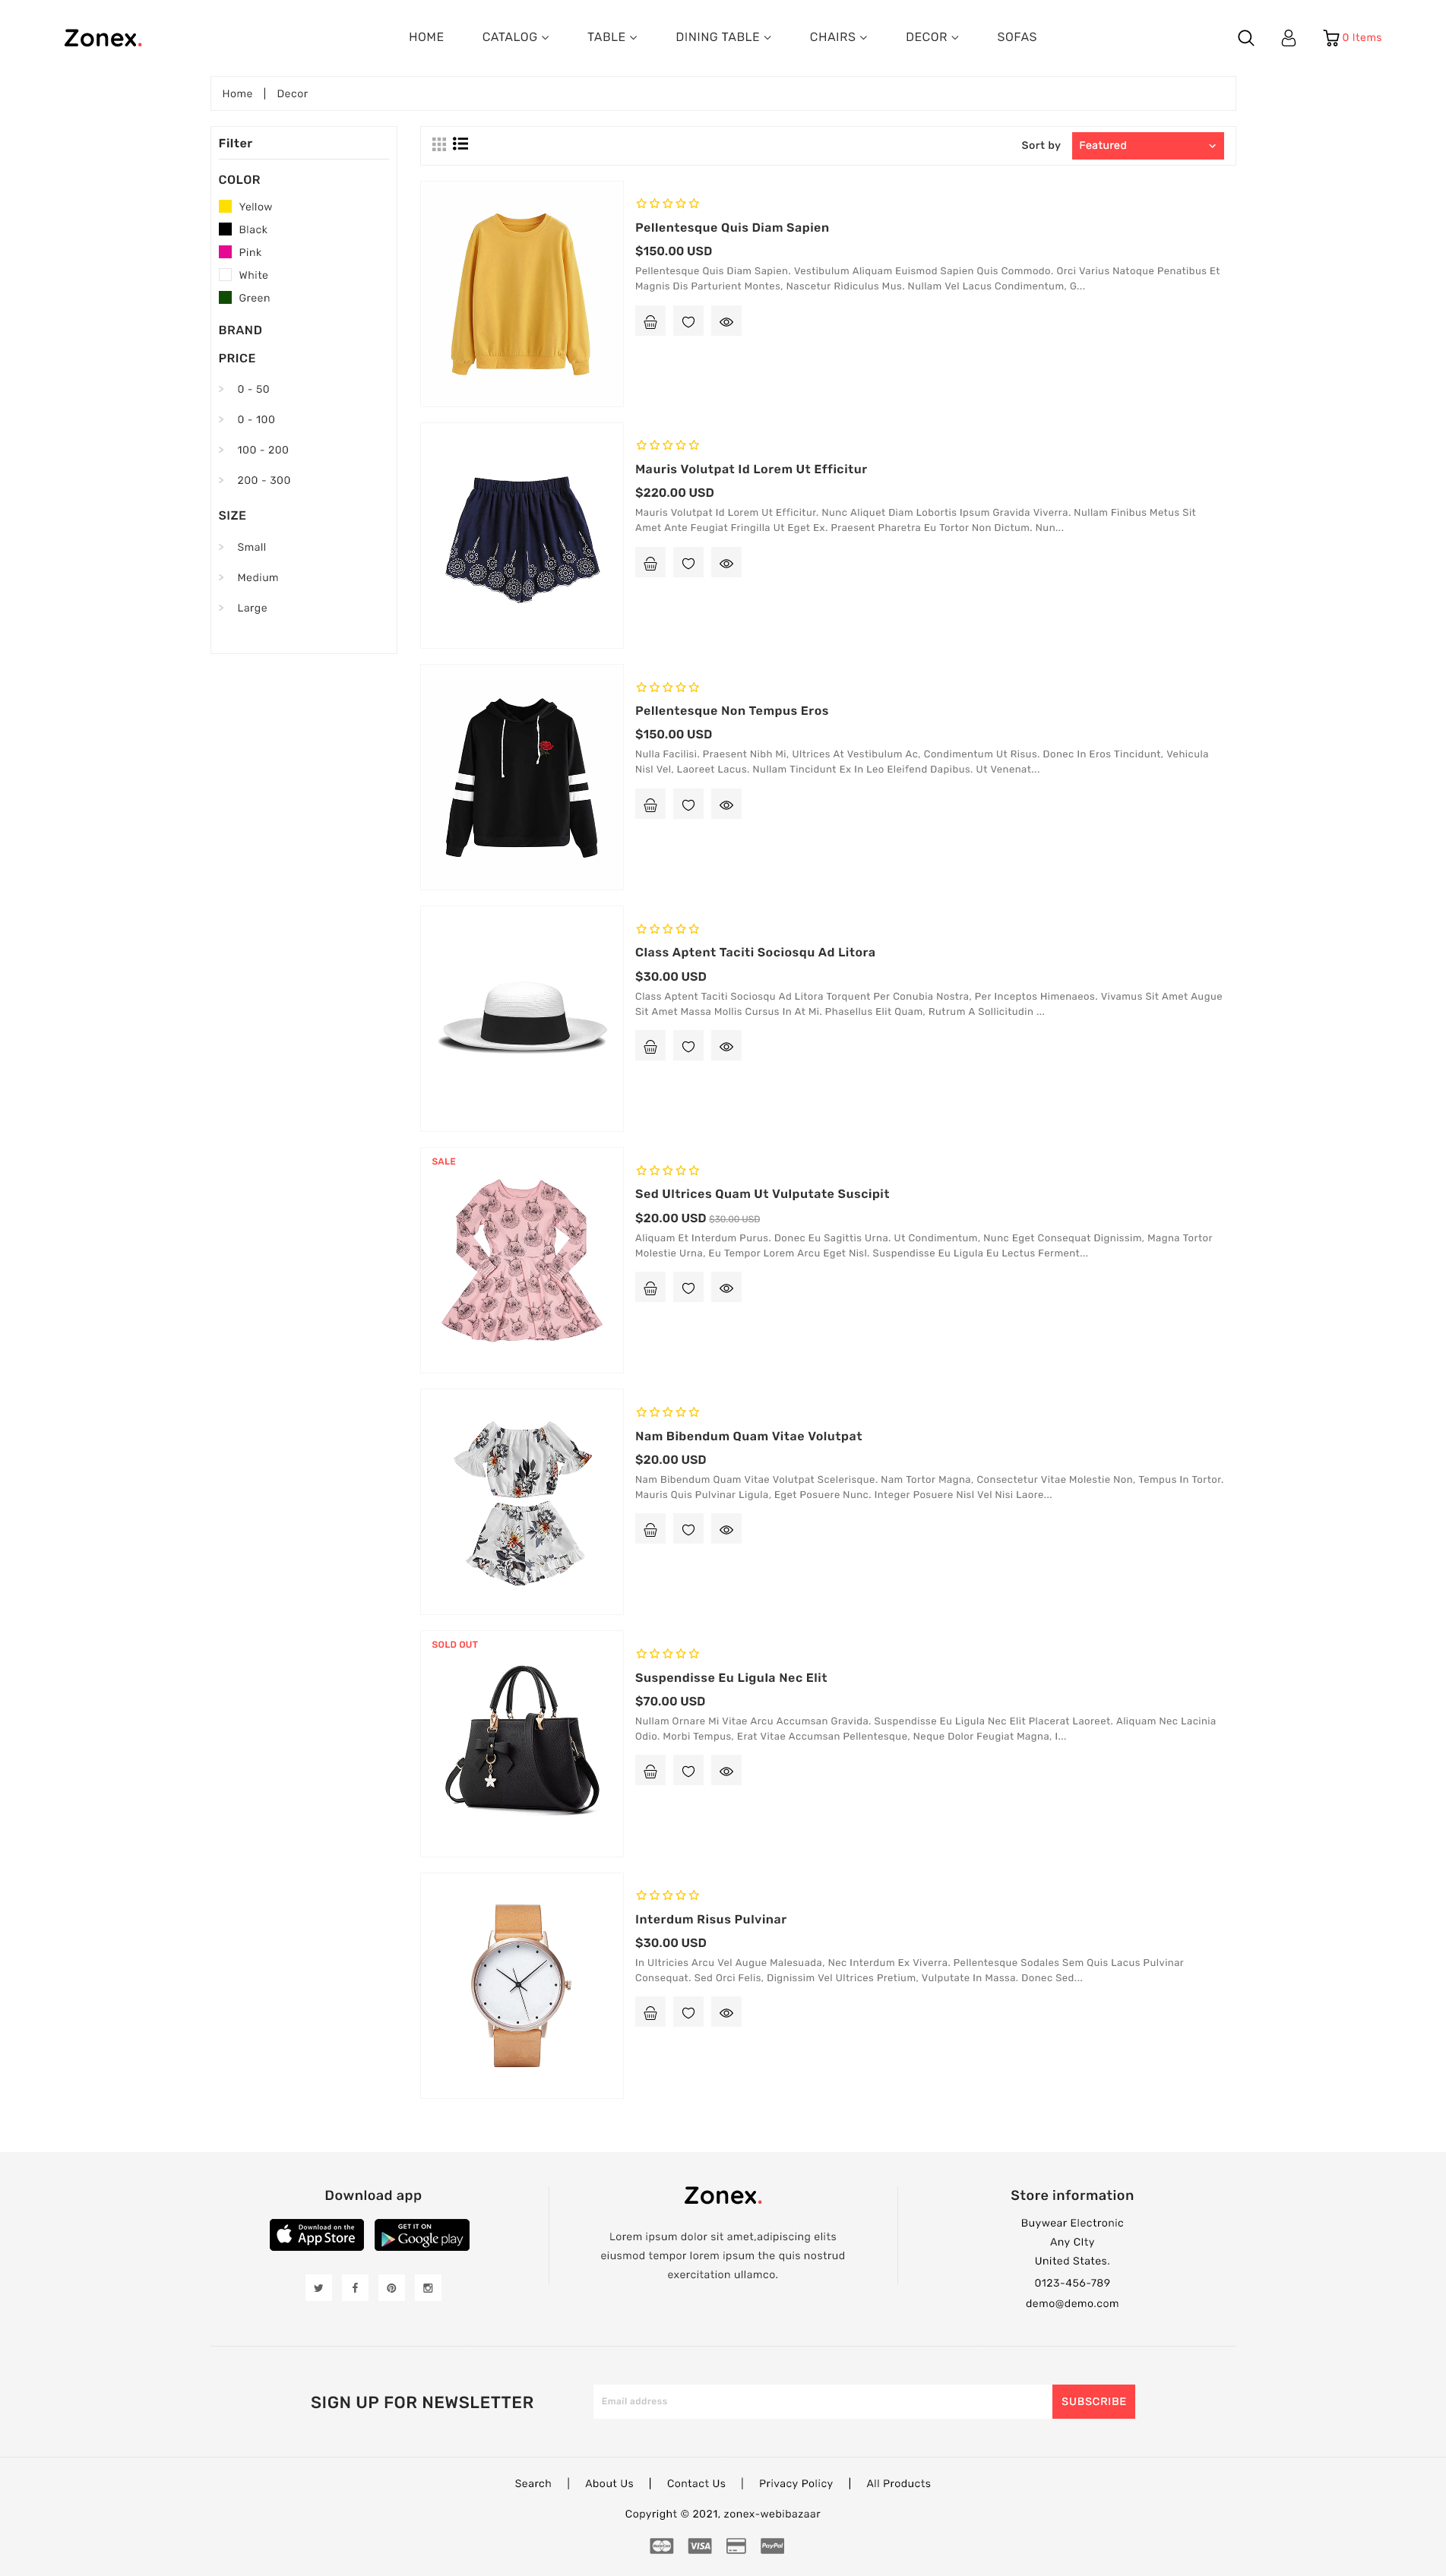Click the Pinterest icon in footer
This screenshot has width=1446, height=2576.
click(x=391, y=2288)
